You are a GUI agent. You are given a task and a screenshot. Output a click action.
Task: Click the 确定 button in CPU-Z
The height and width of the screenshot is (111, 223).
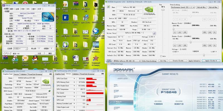(50, 53)
